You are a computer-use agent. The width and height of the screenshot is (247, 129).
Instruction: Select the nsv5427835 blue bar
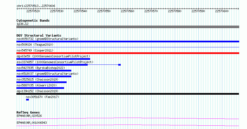coord(44,71)
